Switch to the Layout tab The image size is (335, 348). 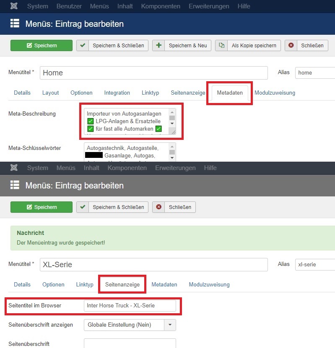pyautogui.click(x=50, y=93)
